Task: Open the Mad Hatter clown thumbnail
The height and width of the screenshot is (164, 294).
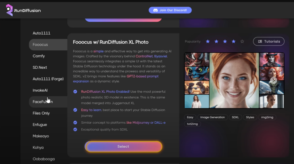Action: [272, 60]
